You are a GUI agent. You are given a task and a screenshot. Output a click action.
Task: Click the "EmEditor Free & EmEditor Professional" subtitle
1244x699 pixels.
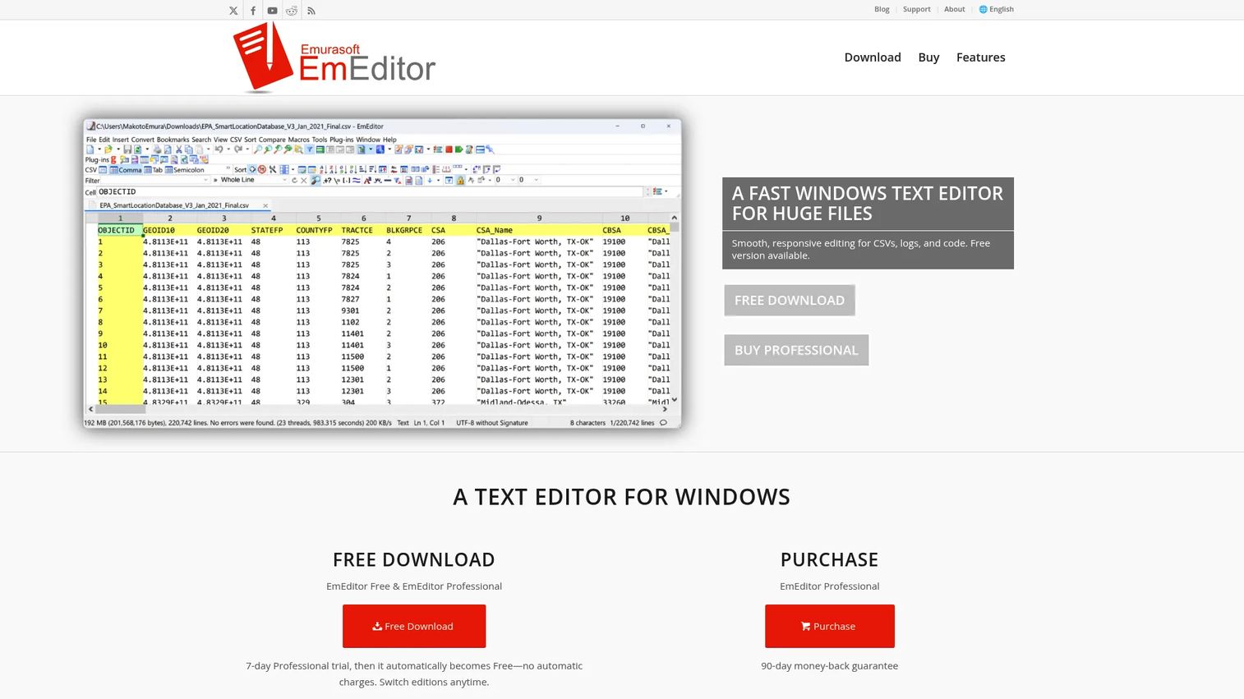pos(414,586)
